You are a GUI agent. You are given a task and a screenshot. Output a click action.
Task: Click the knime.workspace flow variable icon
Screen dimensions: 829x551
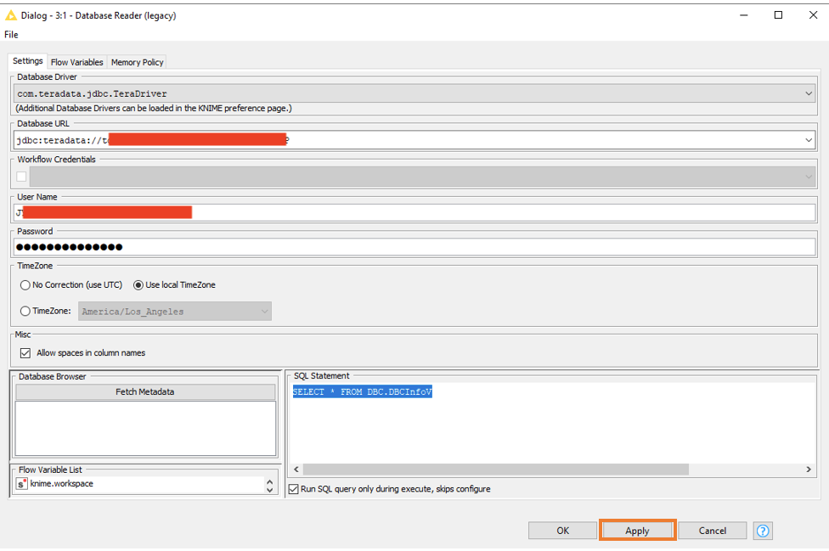[x=22, y=484]
